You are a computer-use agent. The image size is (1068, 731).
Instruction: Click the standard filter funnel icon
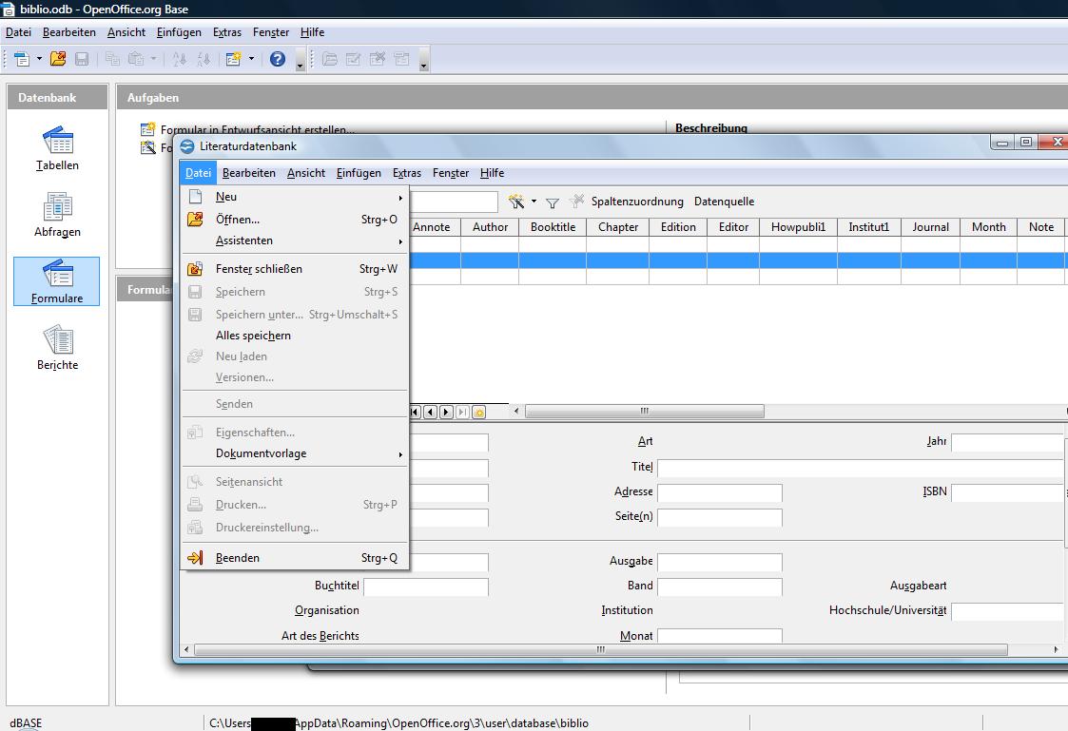tap(552, 202)
